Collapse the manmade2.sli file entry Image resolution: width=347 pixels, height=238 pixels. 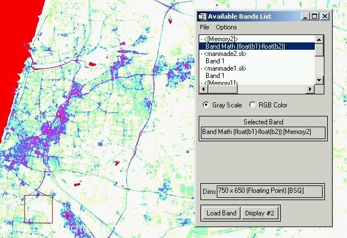pyautogui.click(x=202, y=54)
